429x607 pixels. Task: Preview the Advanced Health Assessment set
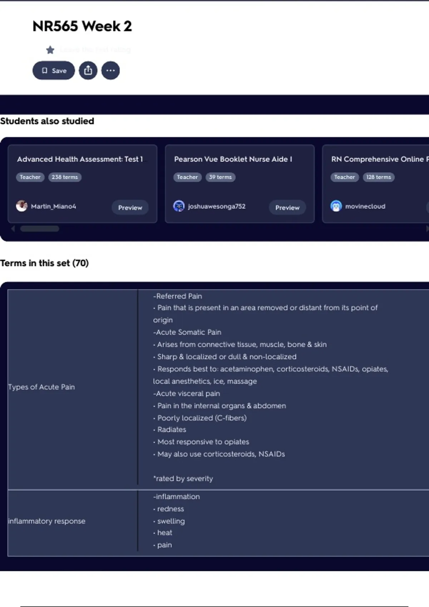130,207
